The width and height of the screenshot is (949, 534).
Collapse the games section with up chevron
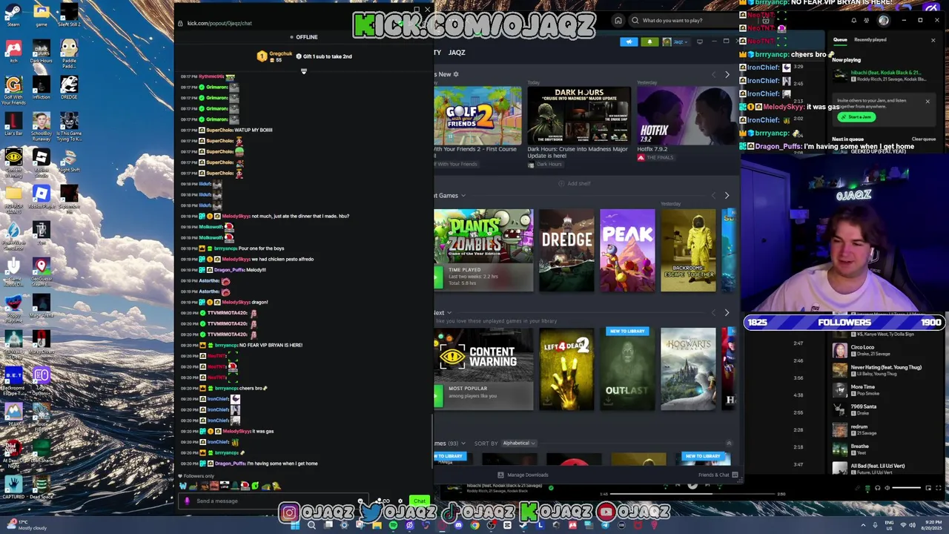point(729,444)
